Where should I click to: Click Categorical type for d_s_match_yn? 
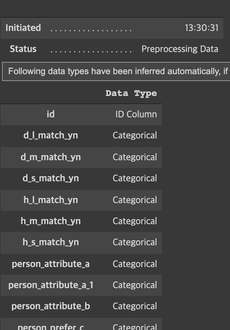click(x=135, y=178)
